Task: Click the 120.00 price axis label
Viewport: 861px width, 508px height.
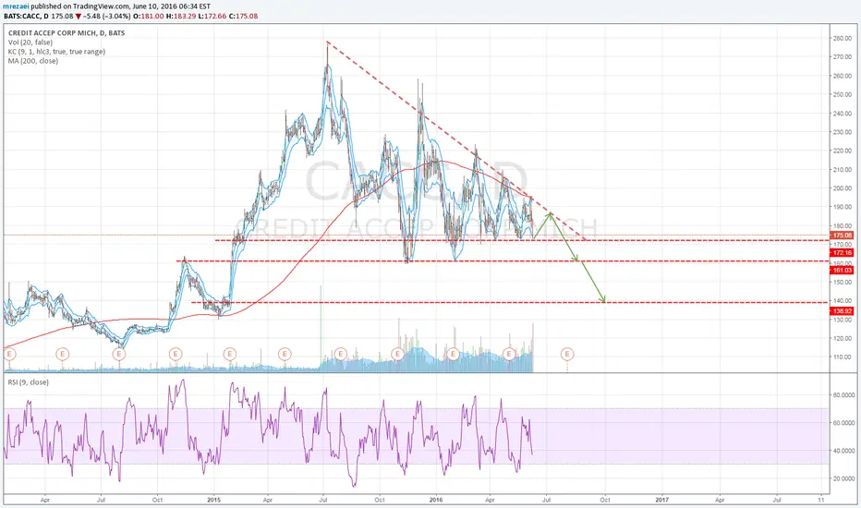Action: point(843,338)
